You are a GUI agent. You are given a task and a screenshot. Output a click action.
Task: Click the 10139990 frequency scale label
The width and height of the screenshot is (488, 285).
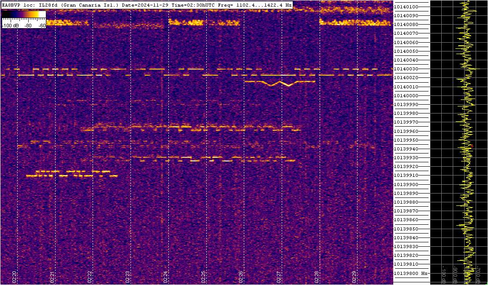[x=406, y=105]
